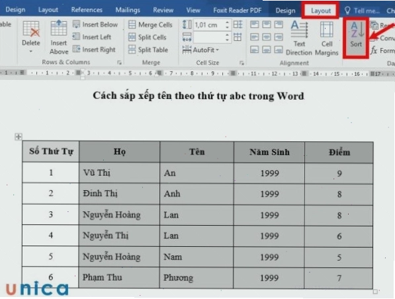The image size is (395, 299).
Task: Click the Distribute Columns icon
Action: tap(238, 37)
